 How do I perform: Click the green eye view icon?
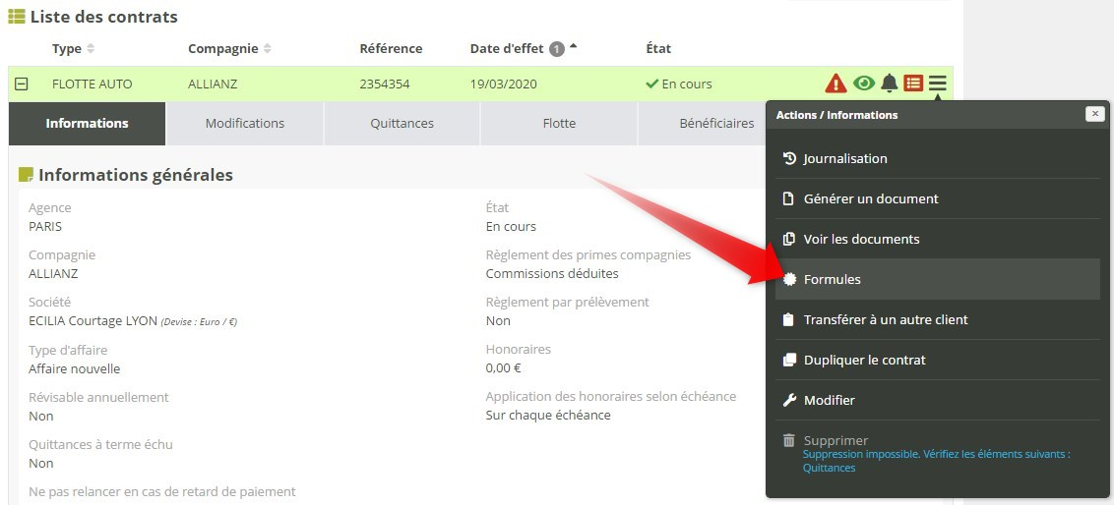[x=864, y=84]
